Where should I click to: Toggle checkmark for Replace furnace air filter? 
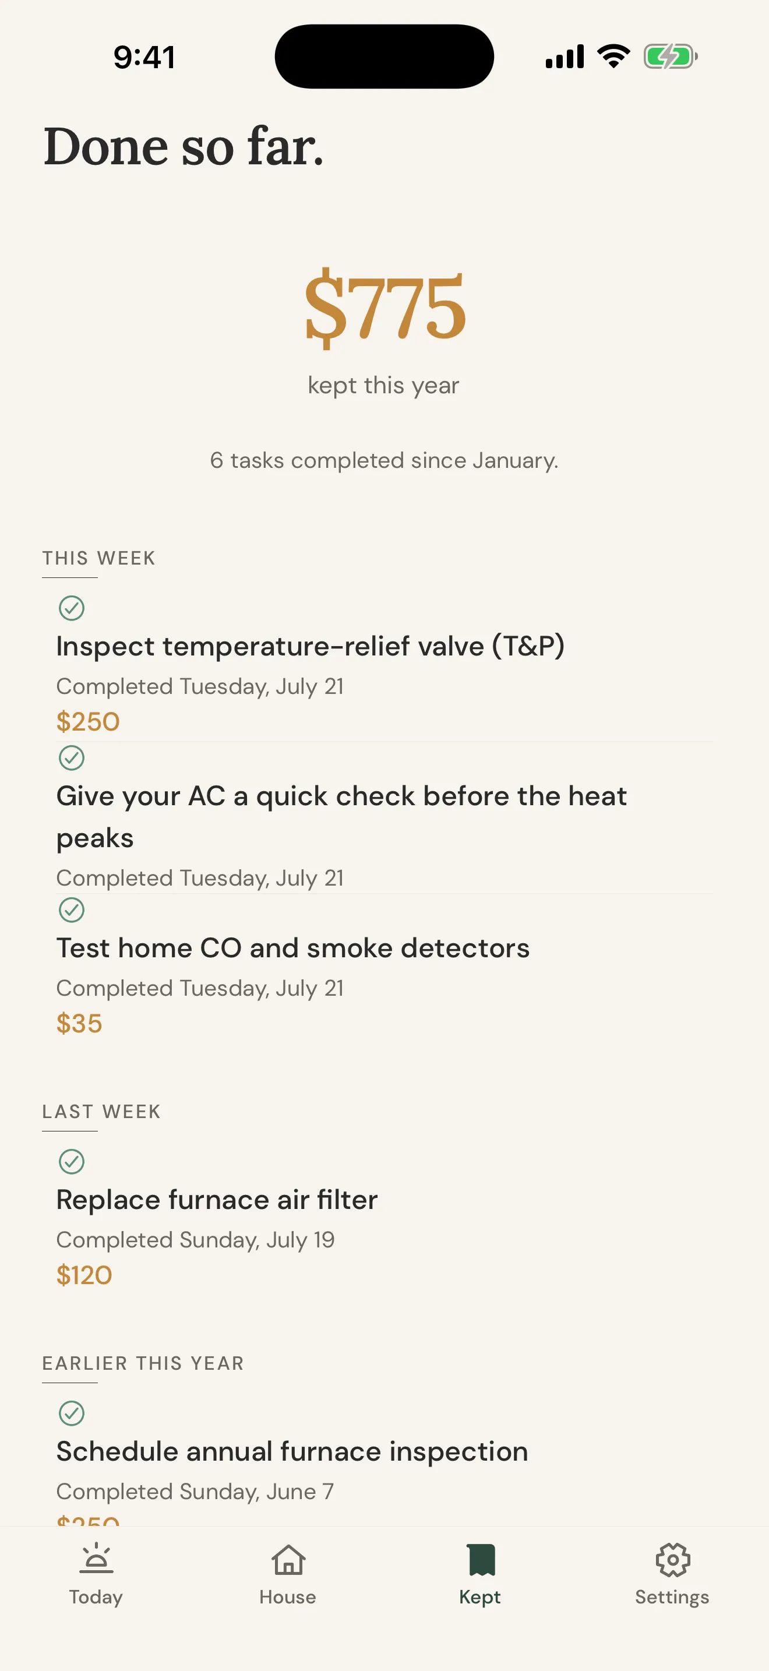71,1162
